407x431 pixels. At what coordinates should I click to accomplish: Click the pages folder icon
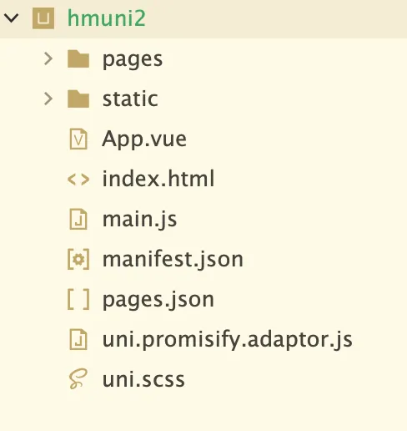coord(78,58)
